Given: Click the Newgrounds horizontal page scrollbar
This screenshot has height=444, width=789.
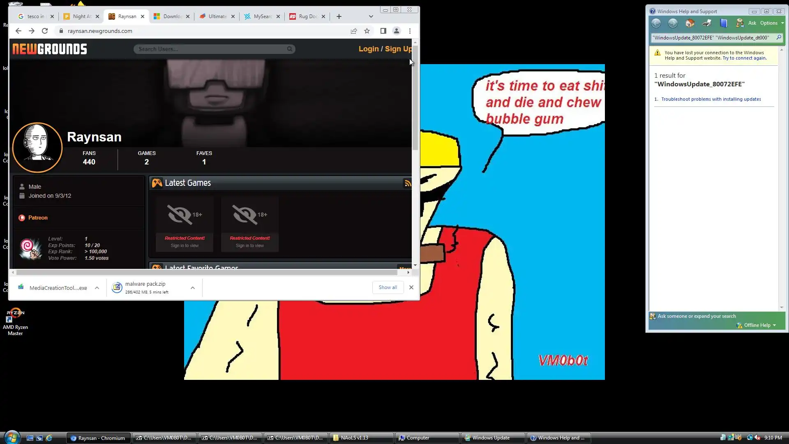Looking at the screenshot, I should 205,272.
